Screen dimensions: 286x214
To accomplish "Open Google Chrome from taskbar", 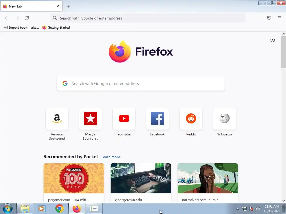I will (x=59, y=208).
